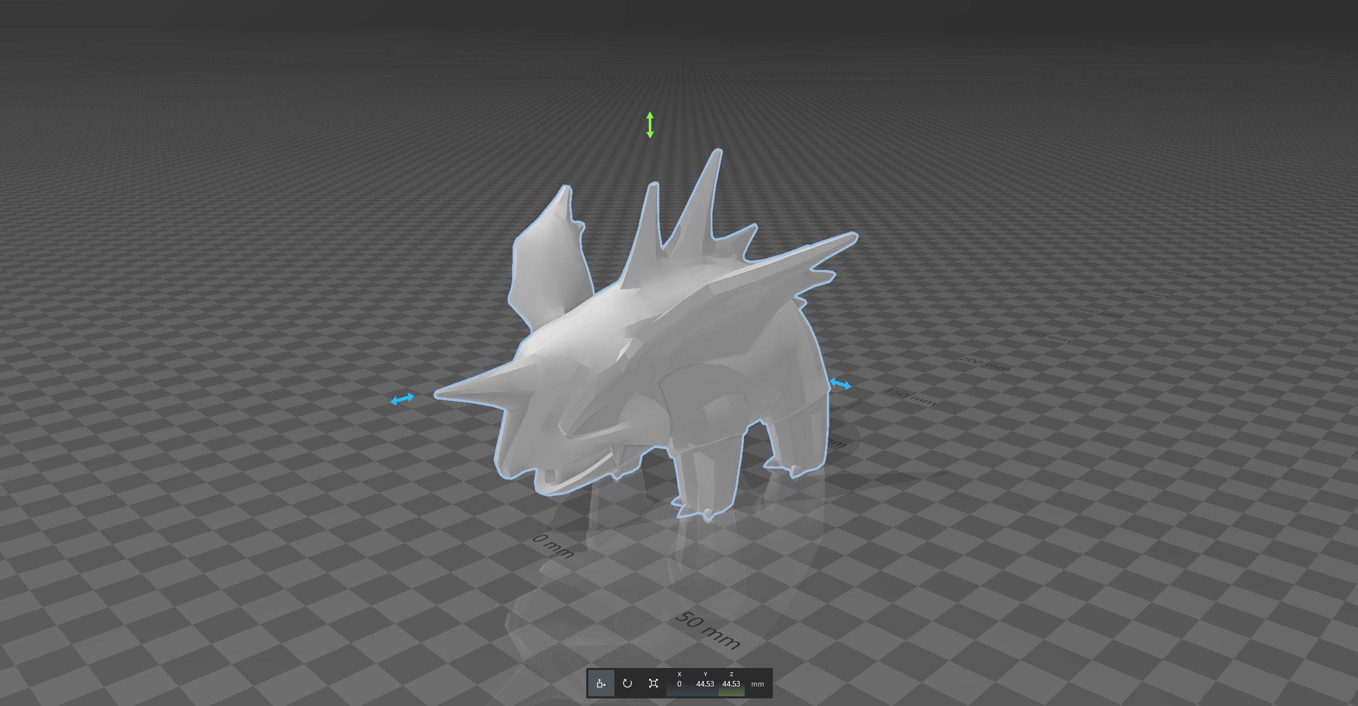
Task: Click the mm units label
Action: 757,684
